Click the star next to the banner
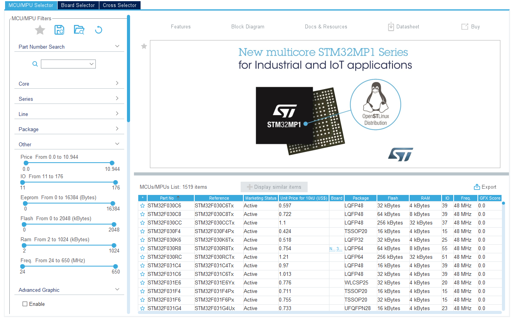This screenshot has height=321, width=514. coord(144,46)
